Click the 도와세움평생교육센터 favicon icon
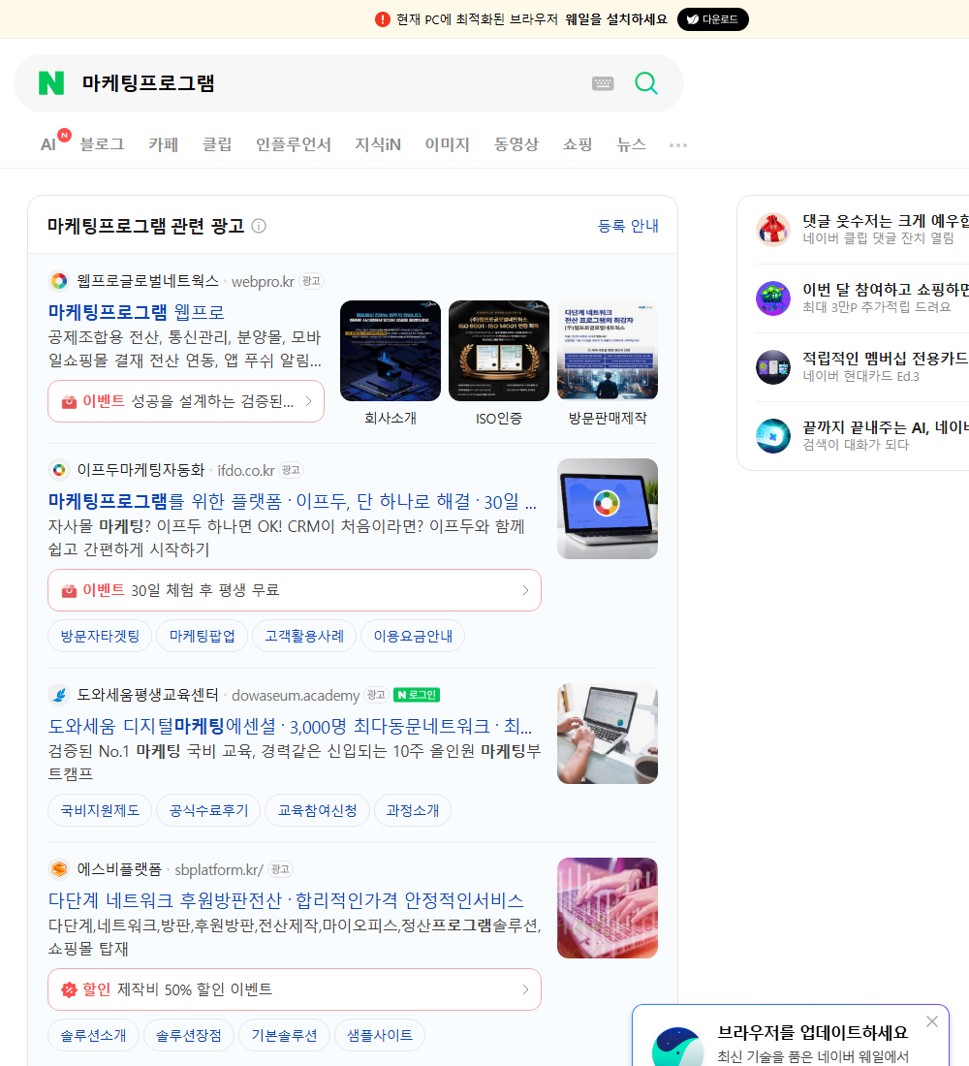The height and width of the screenshot is (1066, 969). pos(59,695)
